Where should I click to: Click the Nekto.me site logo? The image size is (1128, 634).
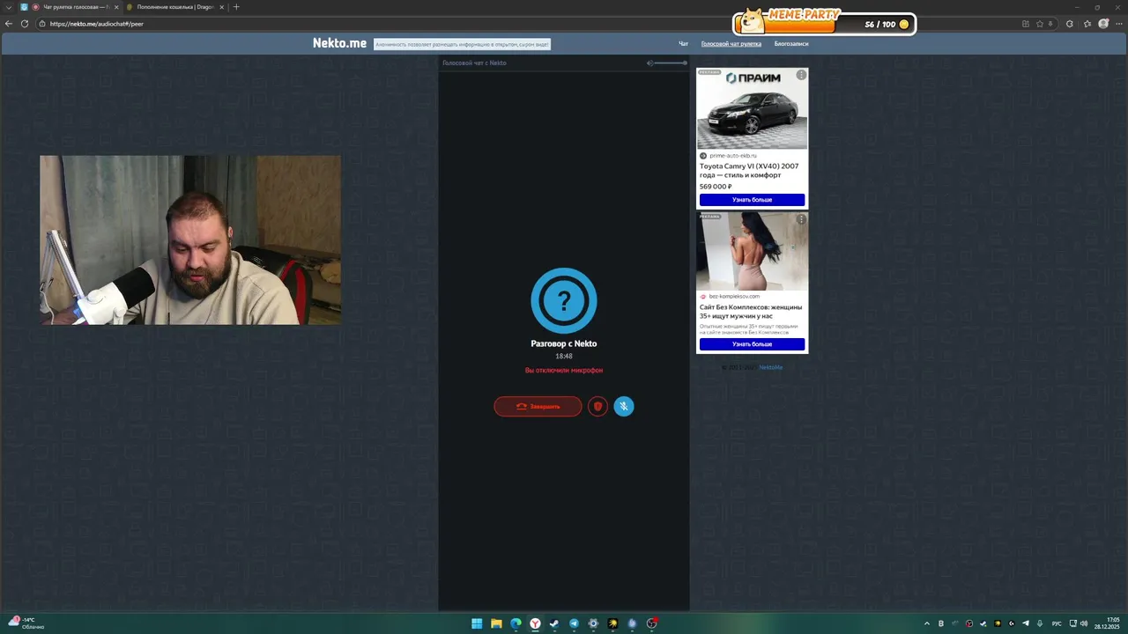tap(339, 43)
